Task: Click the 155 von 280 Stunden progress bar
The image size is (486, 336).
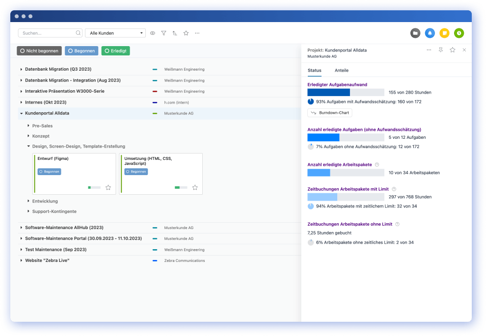Action: 346,92
